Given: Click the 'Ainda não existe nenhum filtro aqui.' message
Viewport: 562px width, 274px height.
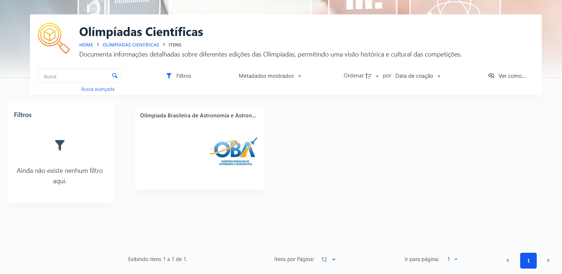Looking at the screenshot, I should coord(60,176).
